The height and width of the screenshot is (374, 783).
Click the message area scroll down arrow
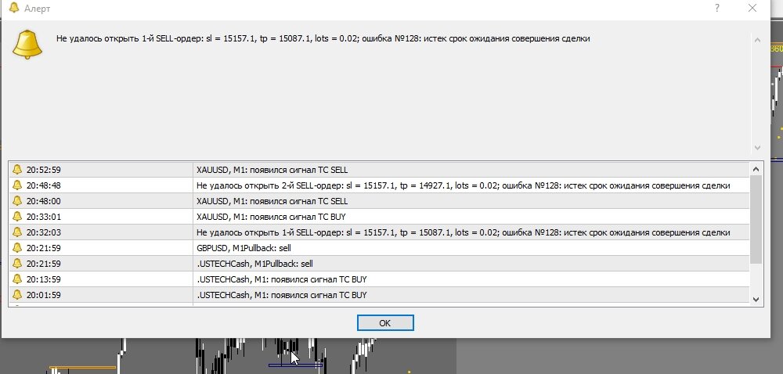pos(757,148)
